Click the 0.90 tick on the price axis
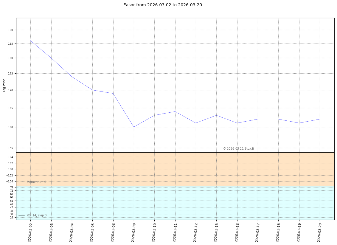 point(10,30)
